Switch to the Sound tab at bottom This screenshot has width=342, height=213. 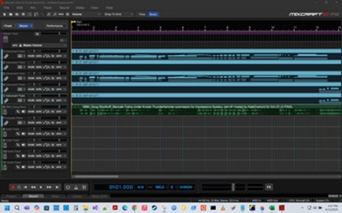[33, 196]
